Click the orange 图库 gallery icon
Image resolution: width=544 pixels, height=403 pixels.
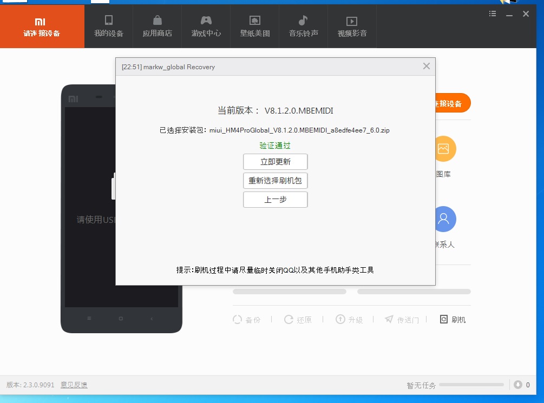pyautogui.click(x=444, y=149)
